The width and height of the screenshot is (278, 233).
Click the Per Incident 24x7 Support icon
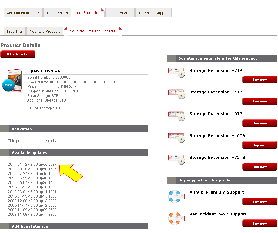tap(176, 218)
